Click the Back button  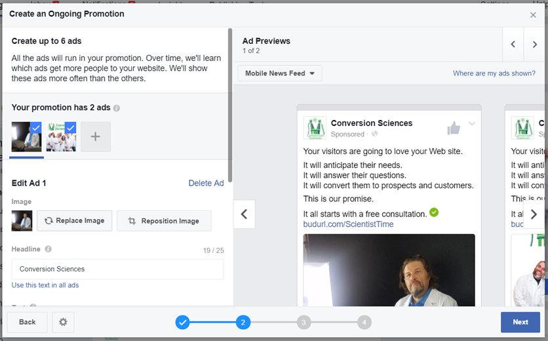click(28, 322)
